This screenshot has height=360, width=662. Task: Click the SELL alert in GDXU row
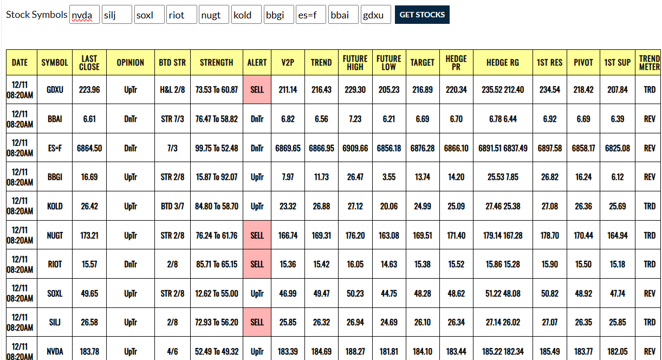(x=257, y=90)
